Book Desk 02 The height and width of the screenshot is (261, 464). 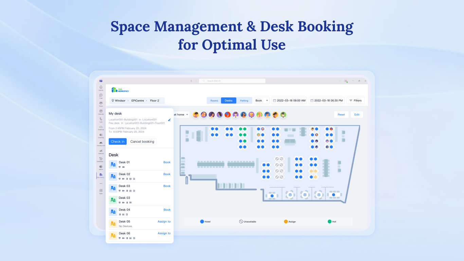[x=167, y=174]
